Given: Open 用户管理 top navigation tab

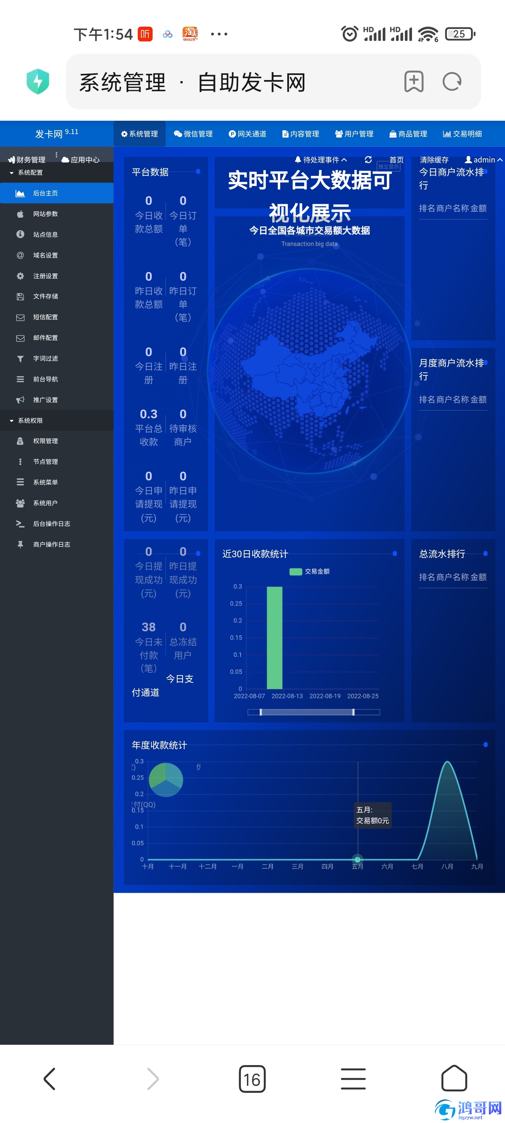Looking at the screenshot, I should coord(354,134).
